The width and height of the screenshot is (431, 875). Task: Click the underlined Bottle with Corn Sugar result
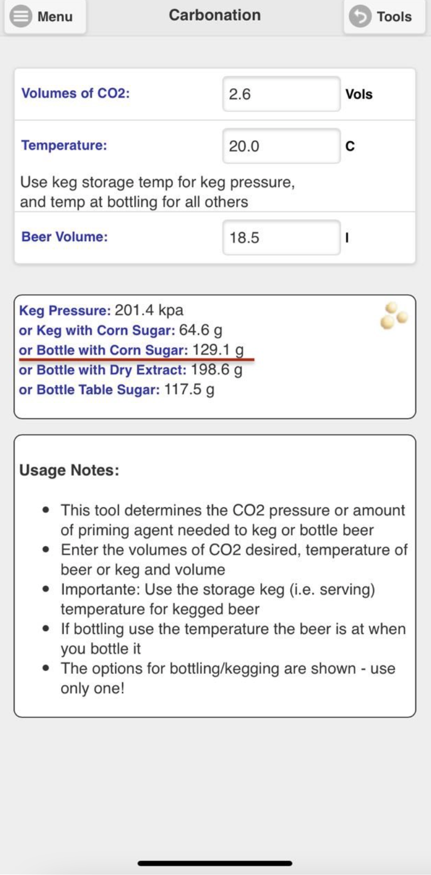pos(131,350)
